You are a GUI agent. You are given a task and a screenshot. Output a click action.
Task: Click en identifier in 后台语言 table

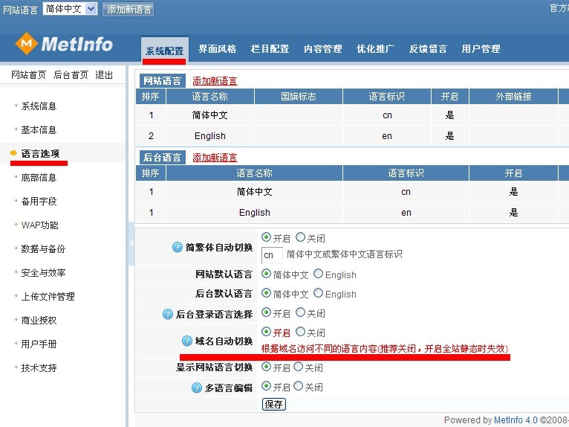click(406, 213)
